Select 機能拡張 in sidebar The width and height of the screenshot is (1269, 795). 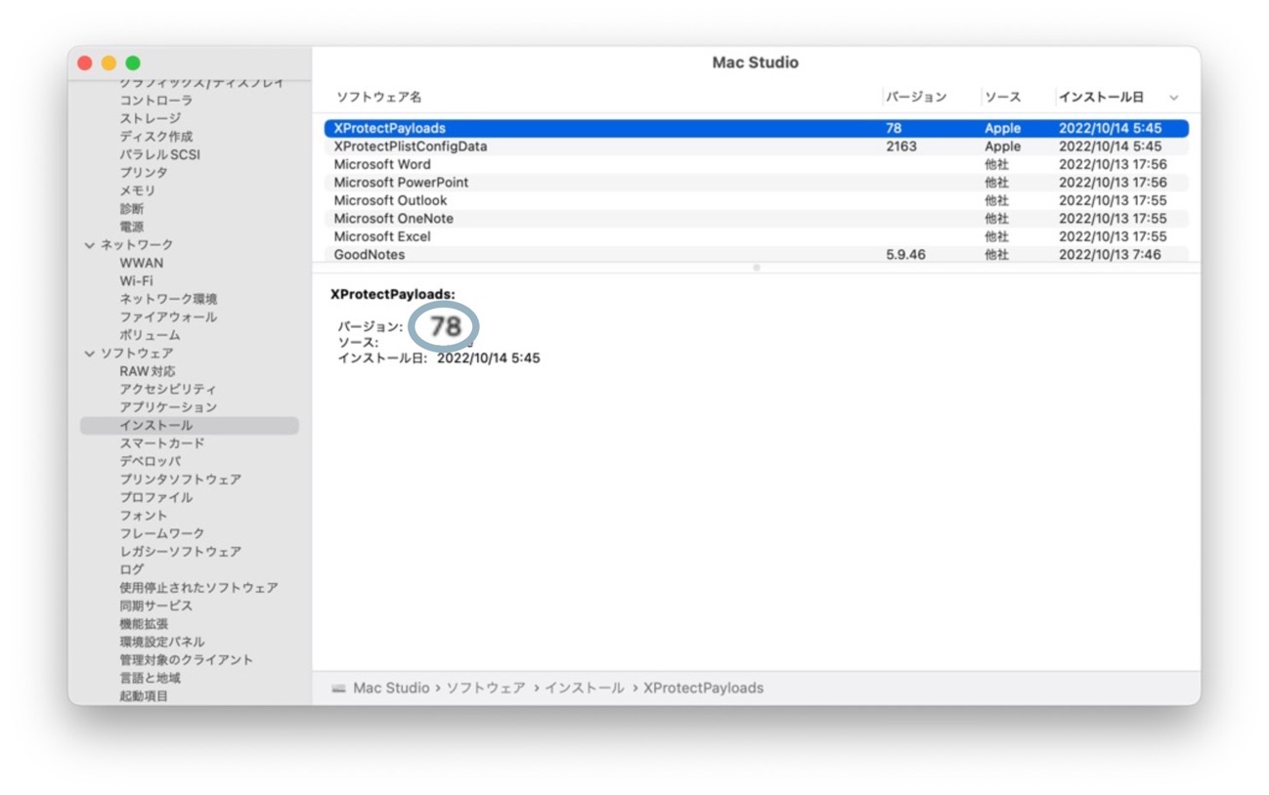pos(144,624)
